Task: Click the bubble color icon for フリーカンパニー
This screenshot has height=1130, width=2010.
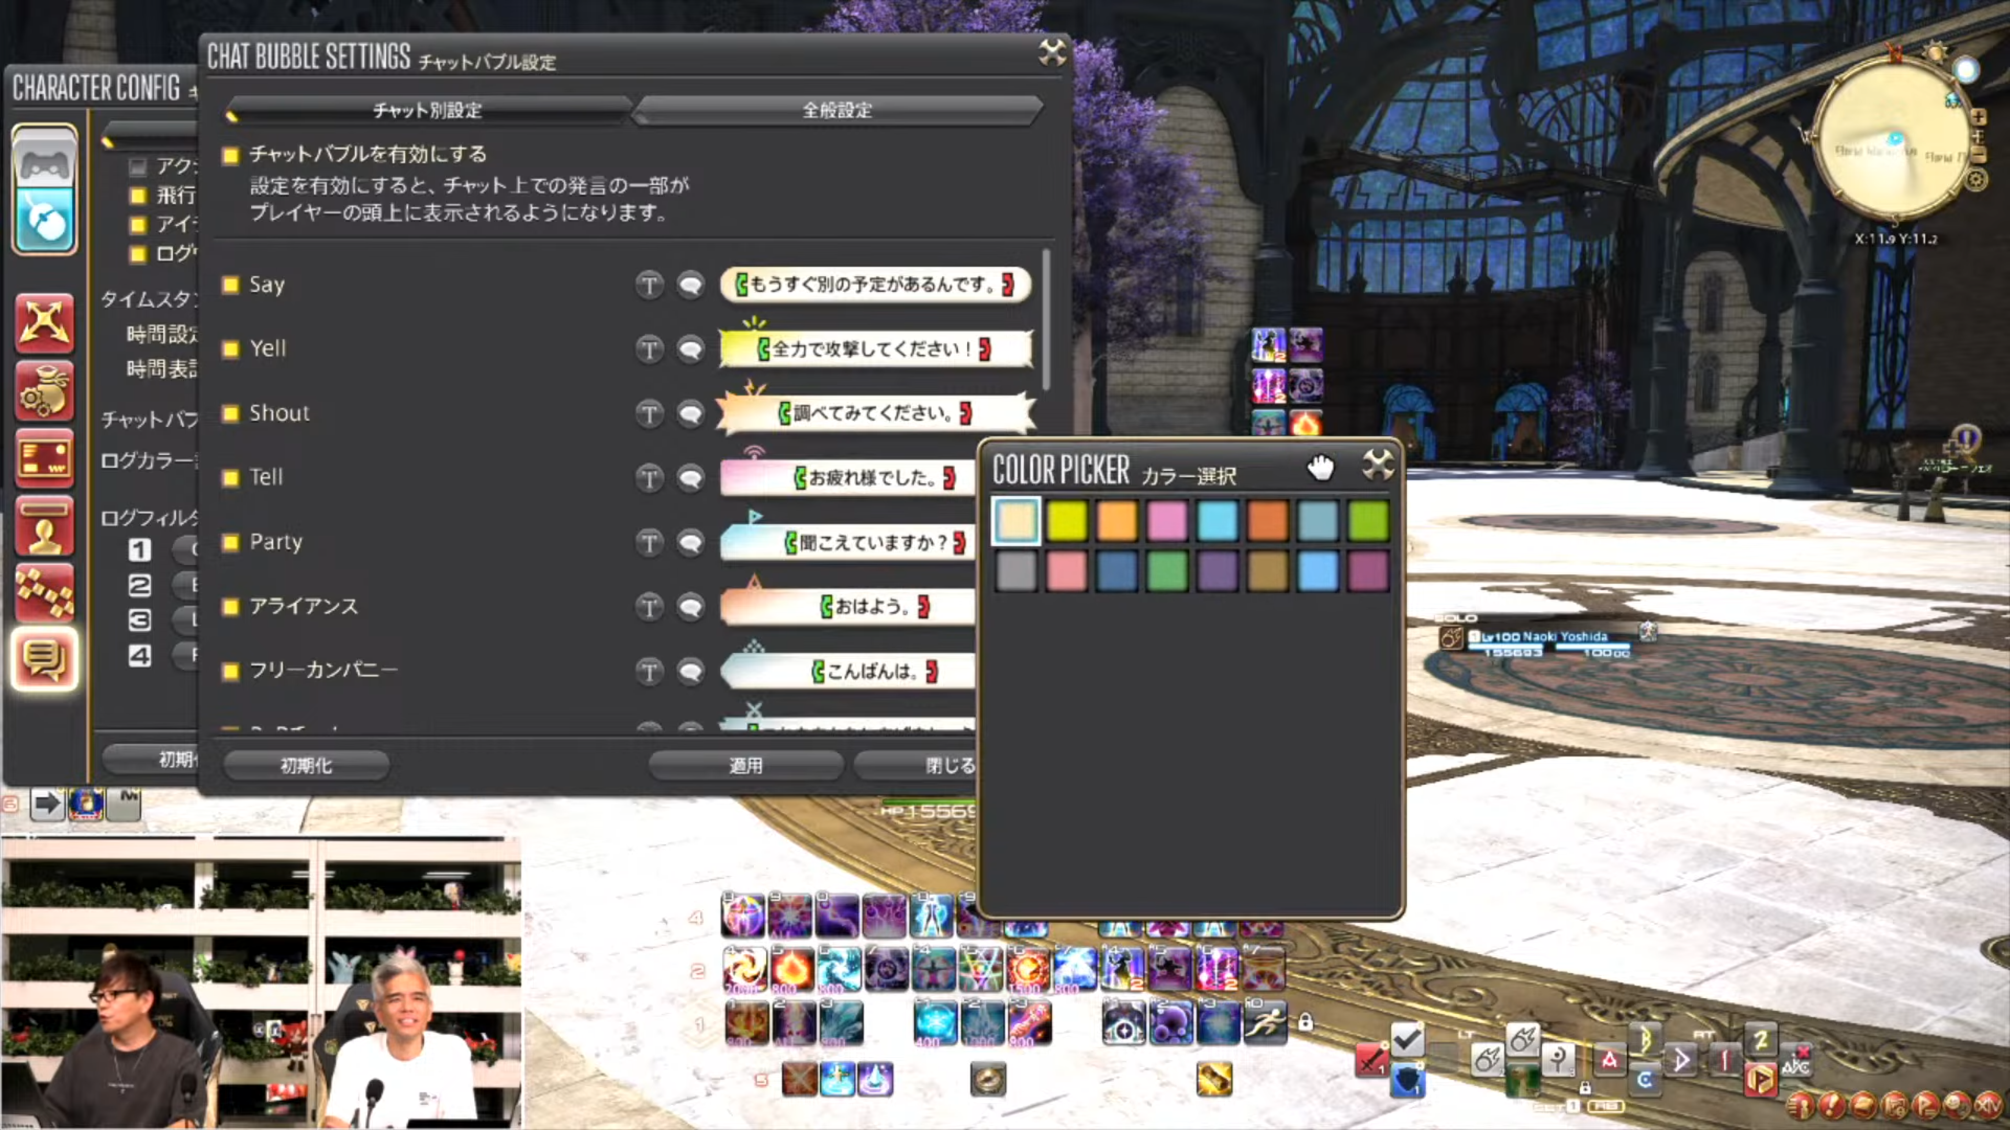Action: tap(690, 671)
